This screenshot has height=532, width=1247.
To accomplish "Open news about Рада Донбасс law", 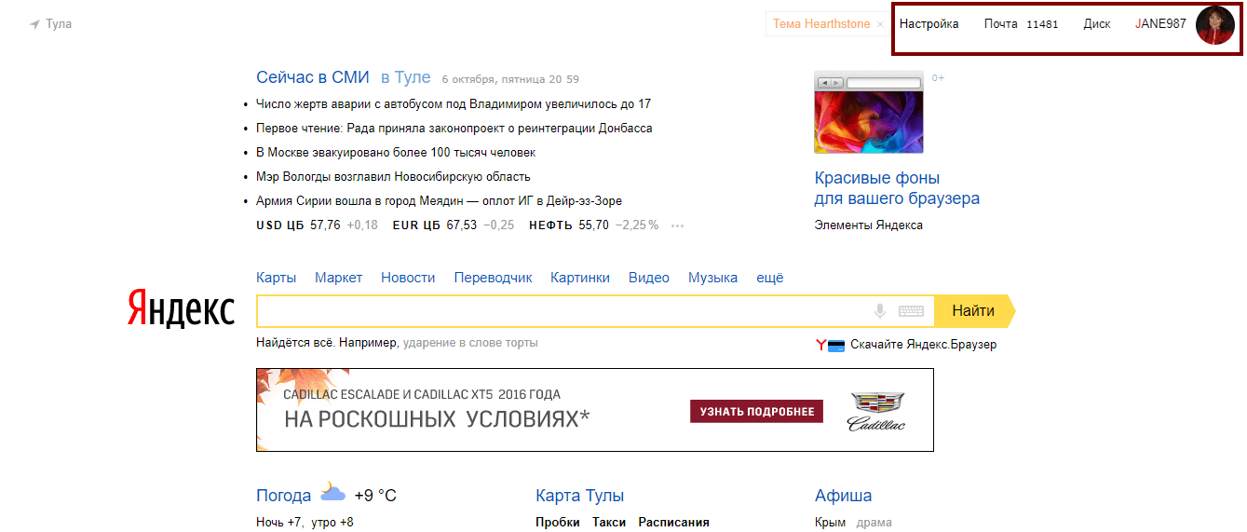I will point(454,129).
